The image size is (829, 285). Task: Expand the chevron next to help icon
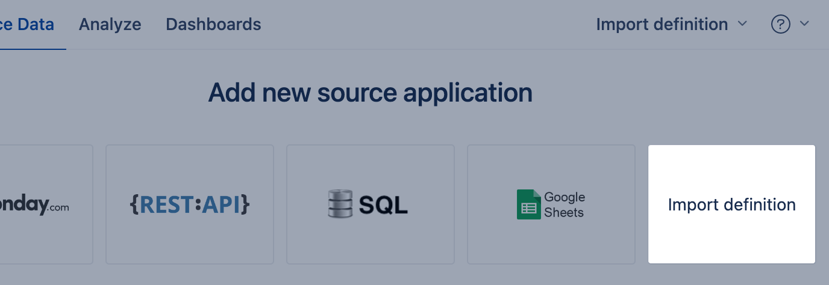point(804,24)
